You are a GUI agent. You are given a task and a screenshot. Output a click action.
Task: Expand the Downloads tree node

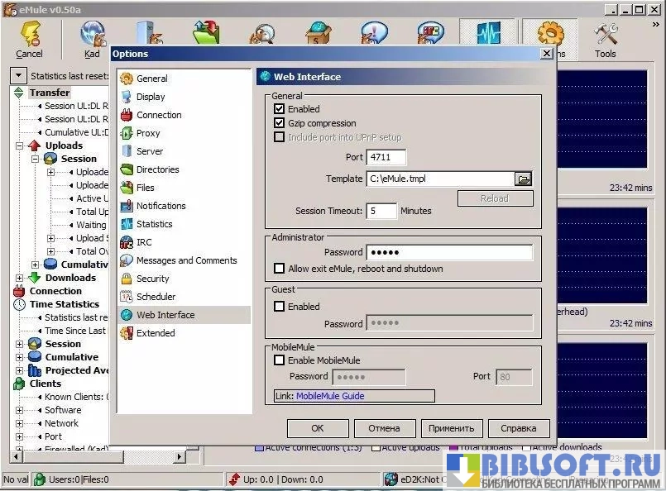pyautogui.click(x=19, y=278)
